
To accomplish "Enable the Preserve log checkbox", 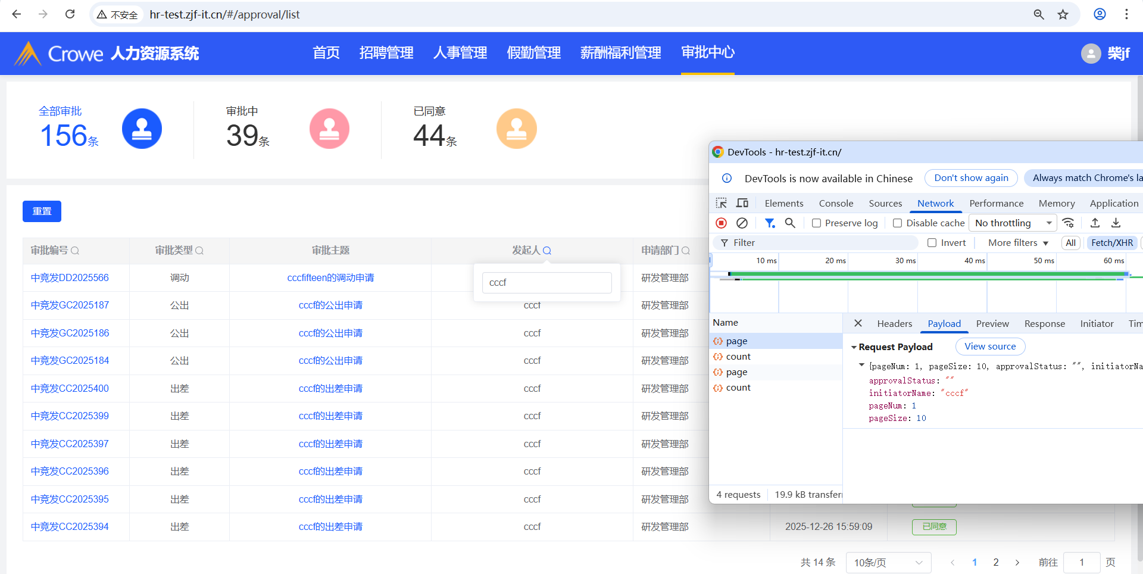I will (817, 223).
